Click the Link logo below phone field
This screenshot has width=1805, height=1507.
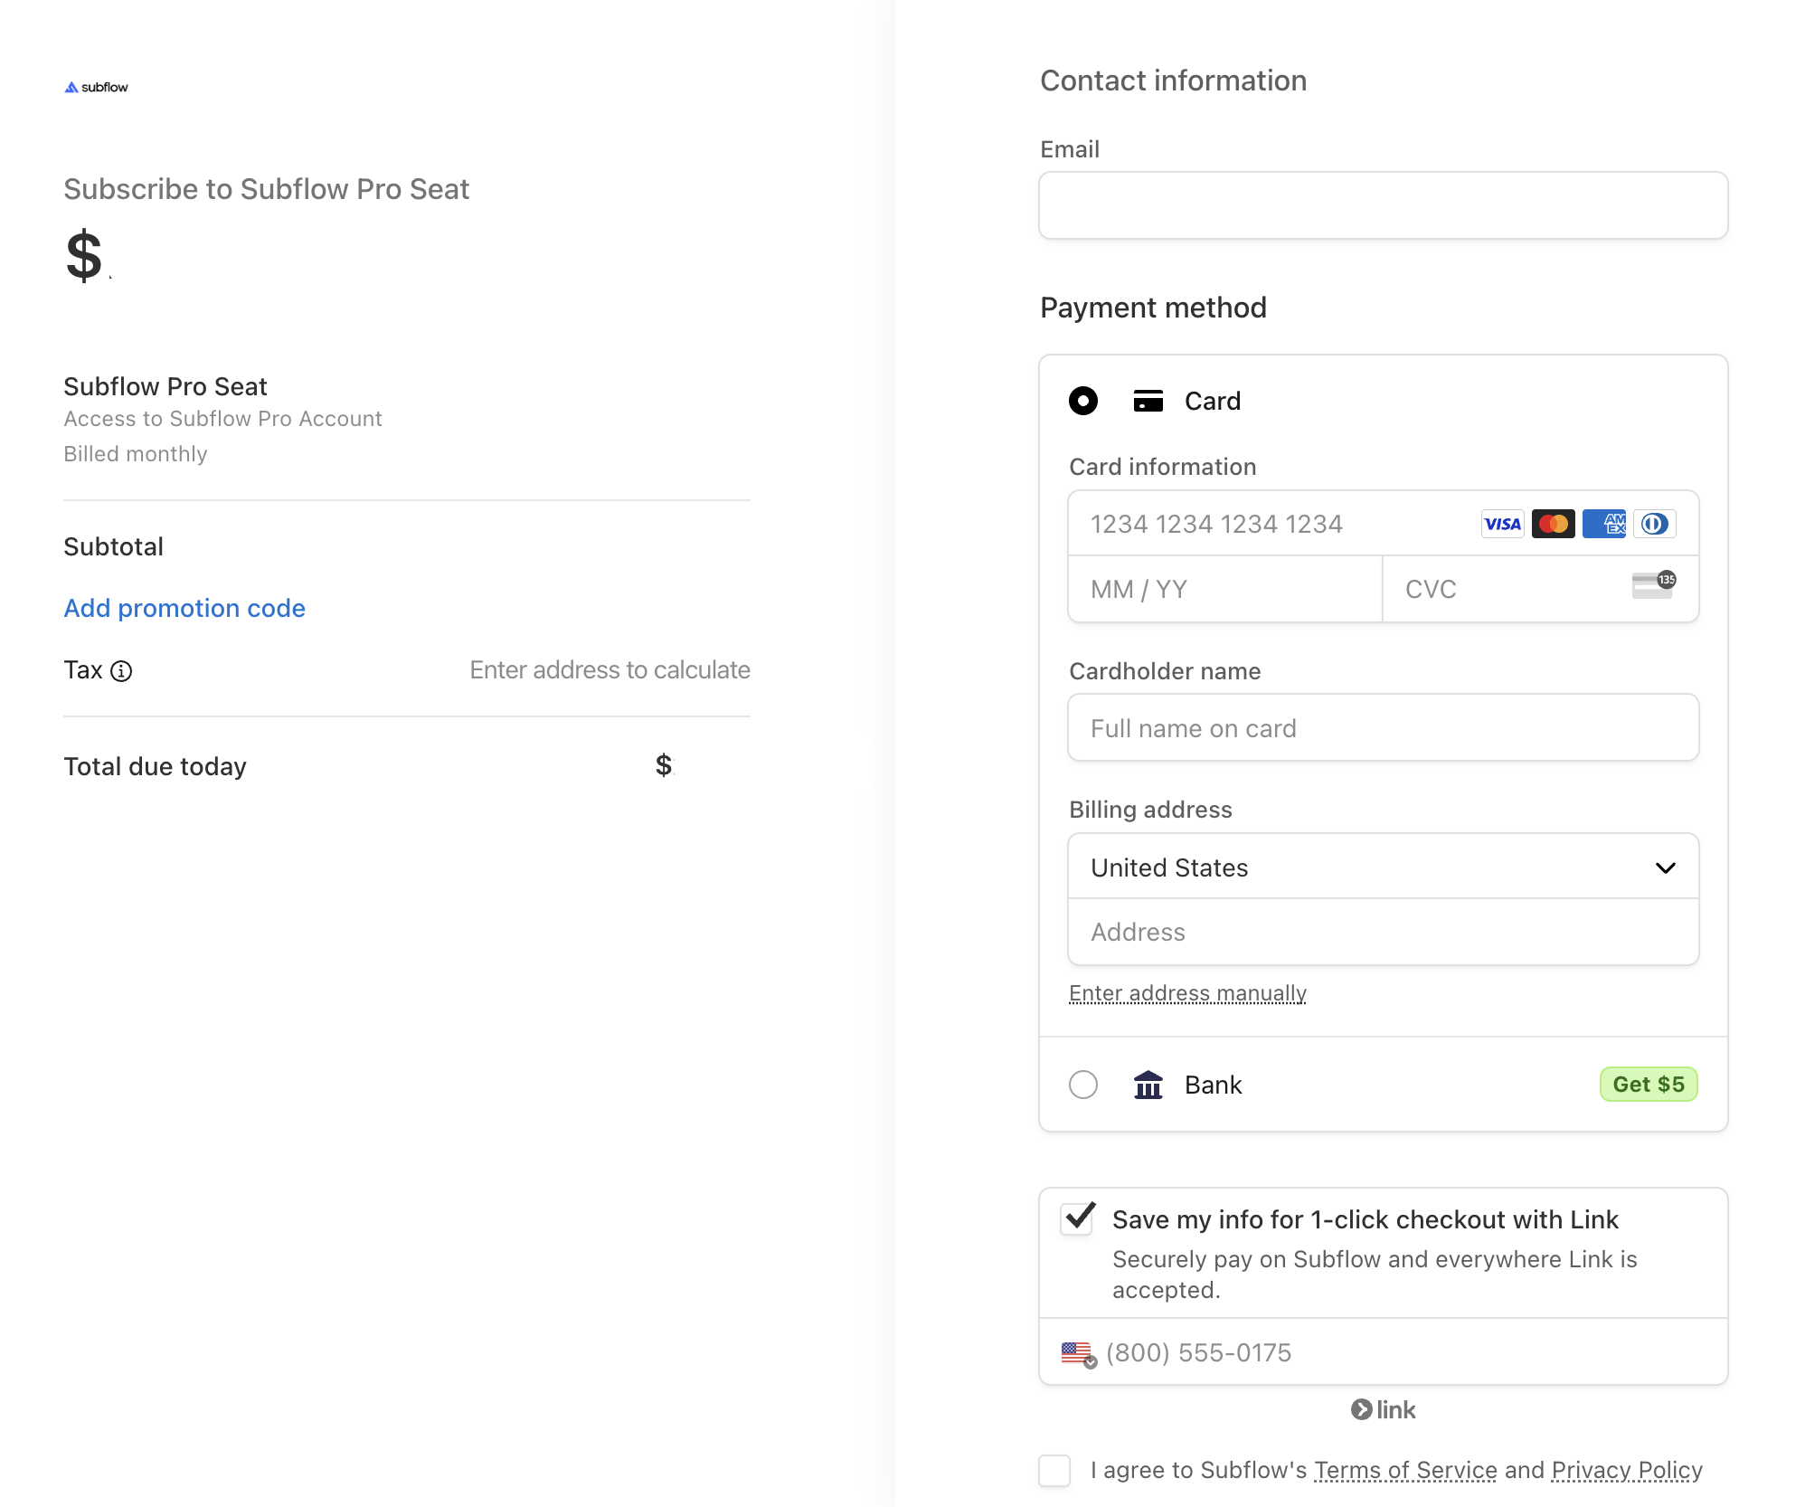click(1383, 1409)
